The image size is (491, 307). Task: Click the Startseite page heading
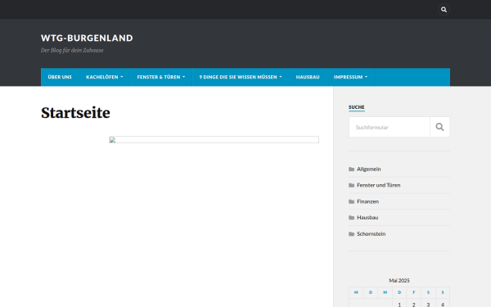75,113
